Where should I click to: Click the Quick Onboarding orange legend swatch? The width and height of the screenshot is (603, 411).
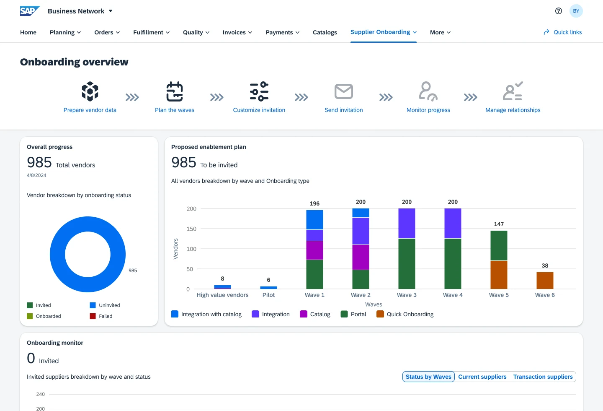[380, 314]
